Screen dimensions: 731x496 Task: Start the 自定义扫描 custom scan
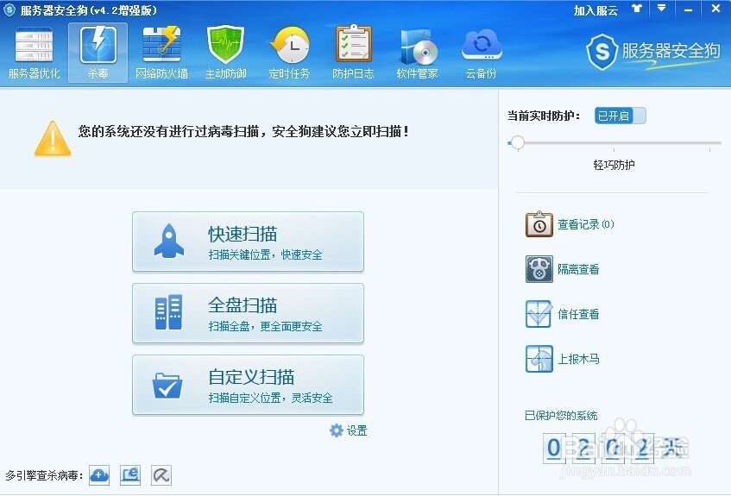pyautogui.click(x=248, y=385)
